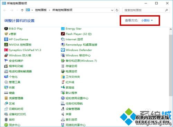The height and width of the screenshot is (127, 173).
Task: Open the 管理工具 gear icon
Action: coord(6,82)
